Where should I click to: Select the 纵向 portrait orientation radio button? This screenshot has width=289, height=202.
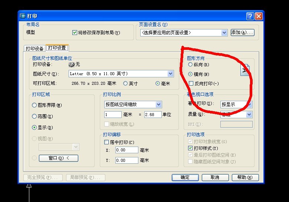(191, 65)
